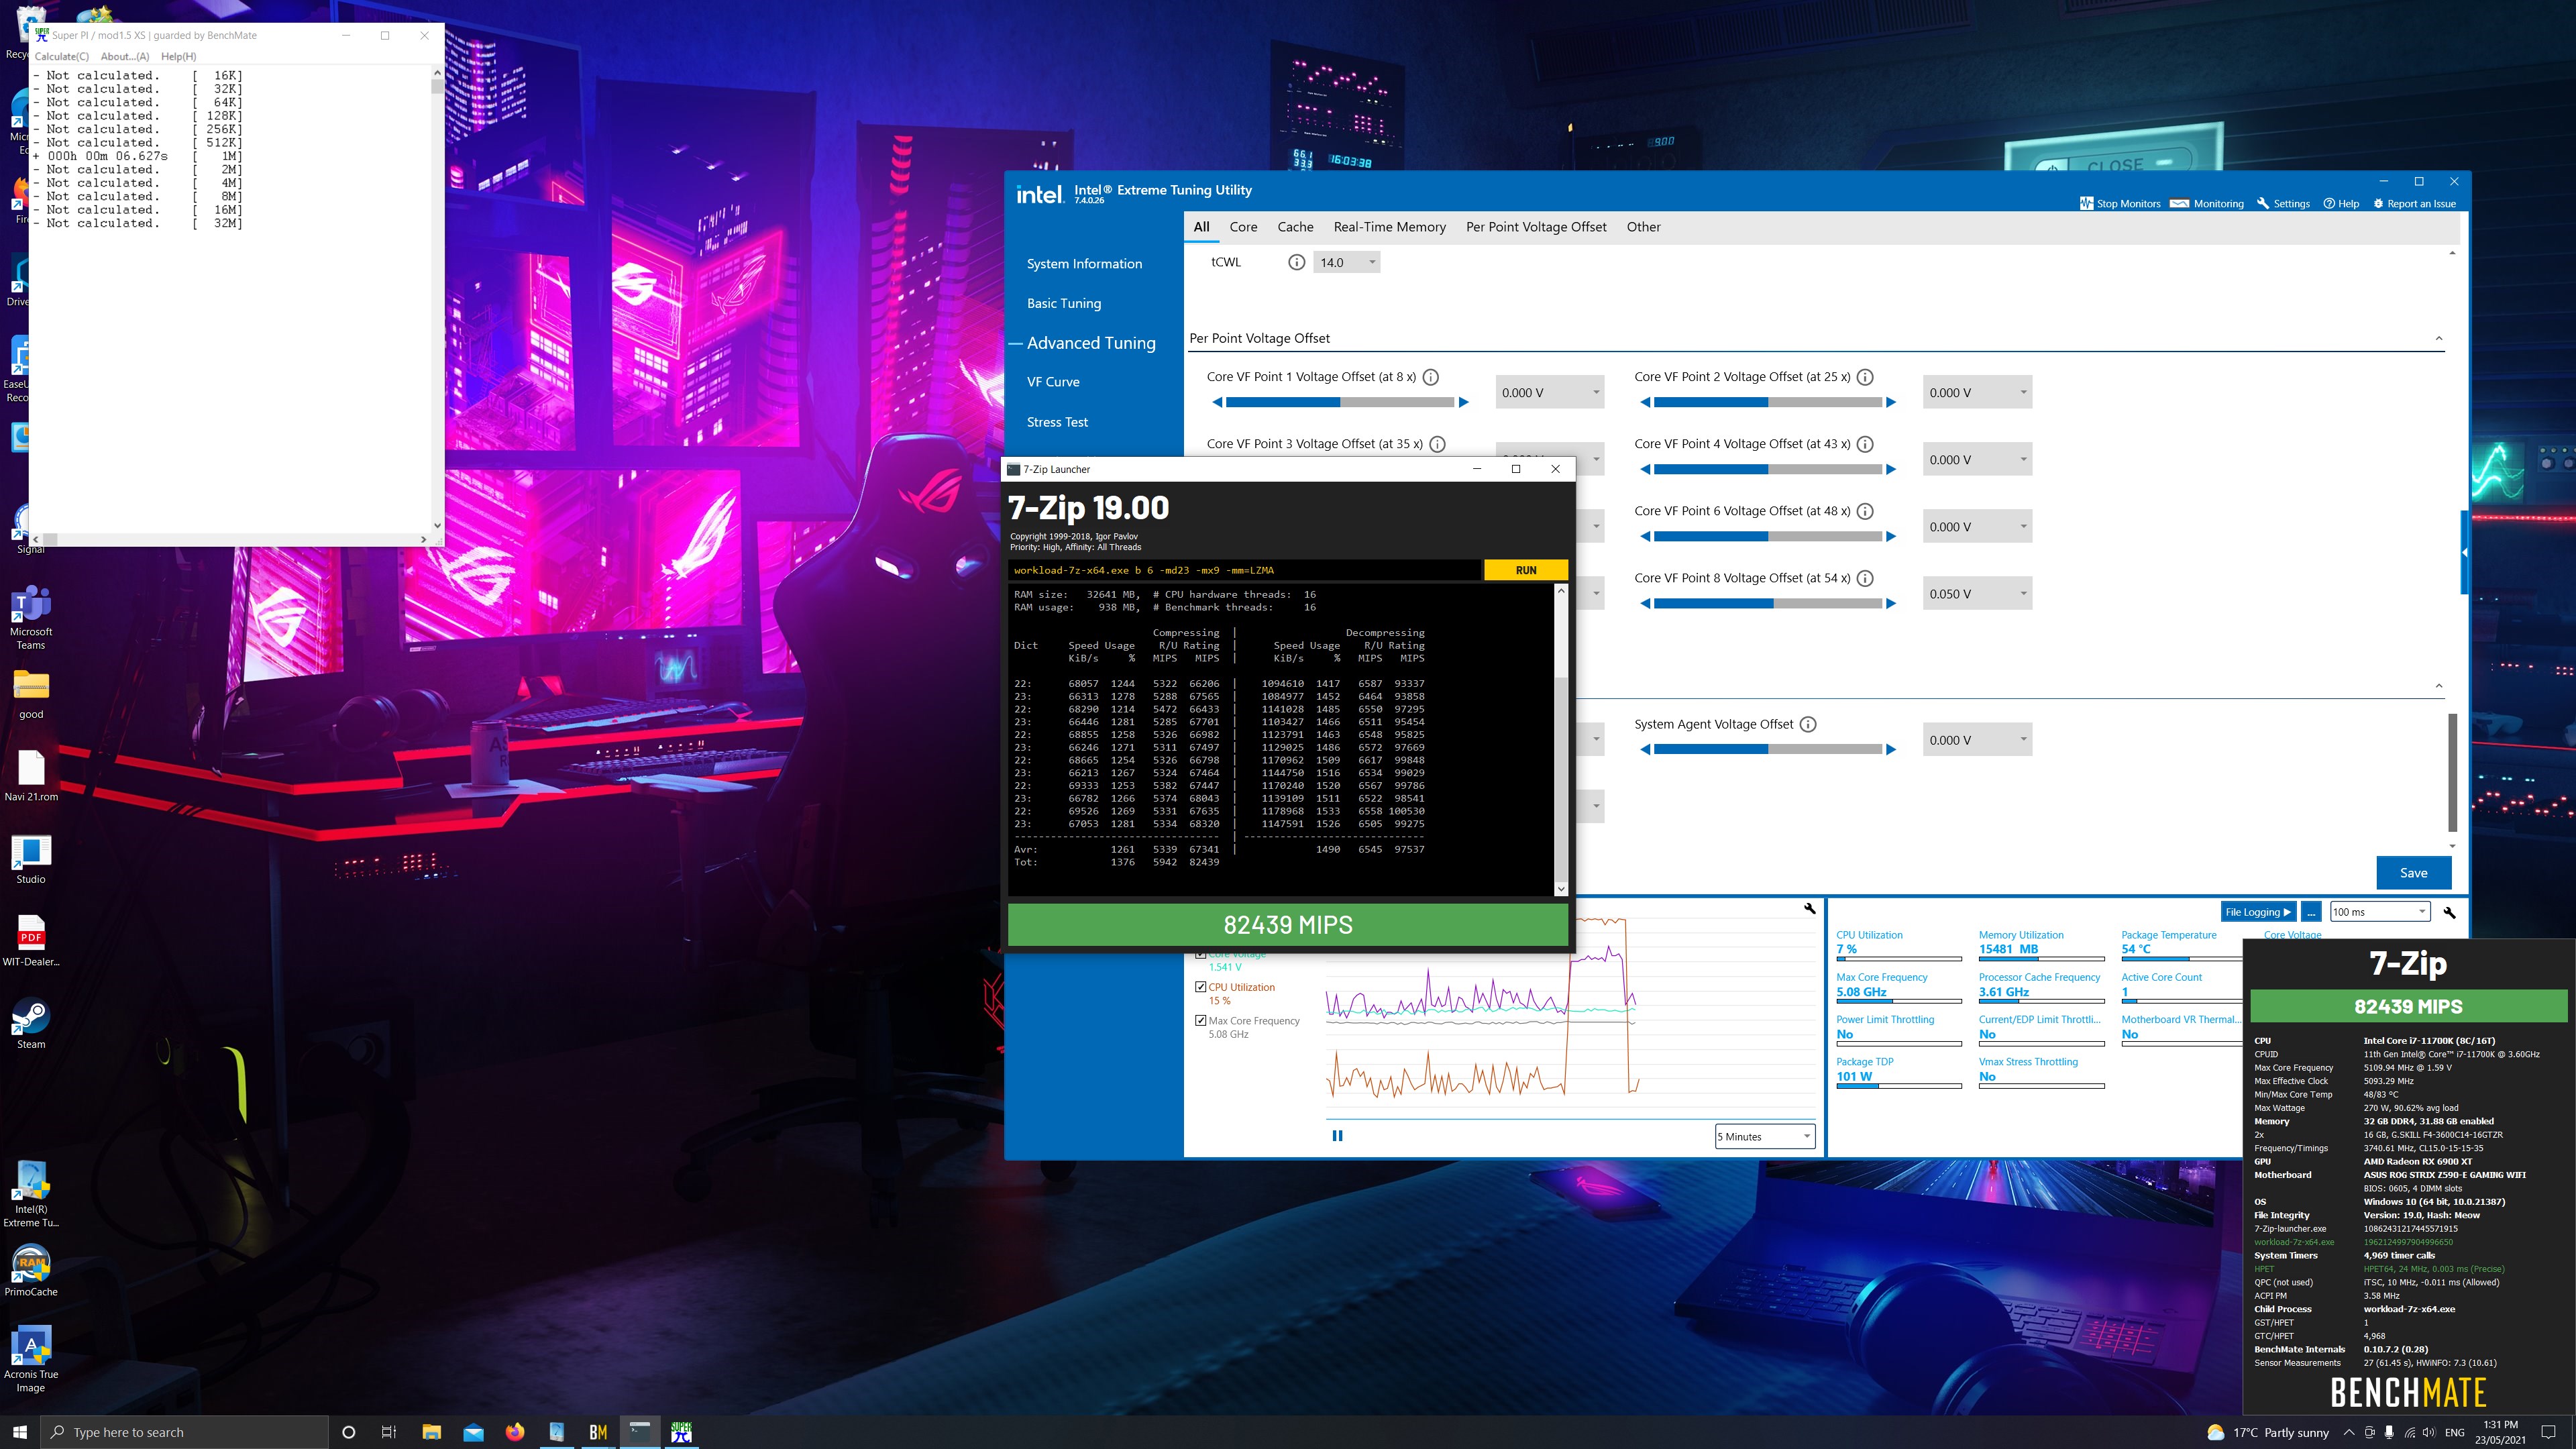Viewport: 2576px width, 1449px height.
Task: Open VF Curve in XTU sidebar
Action: pos(1053,382)
